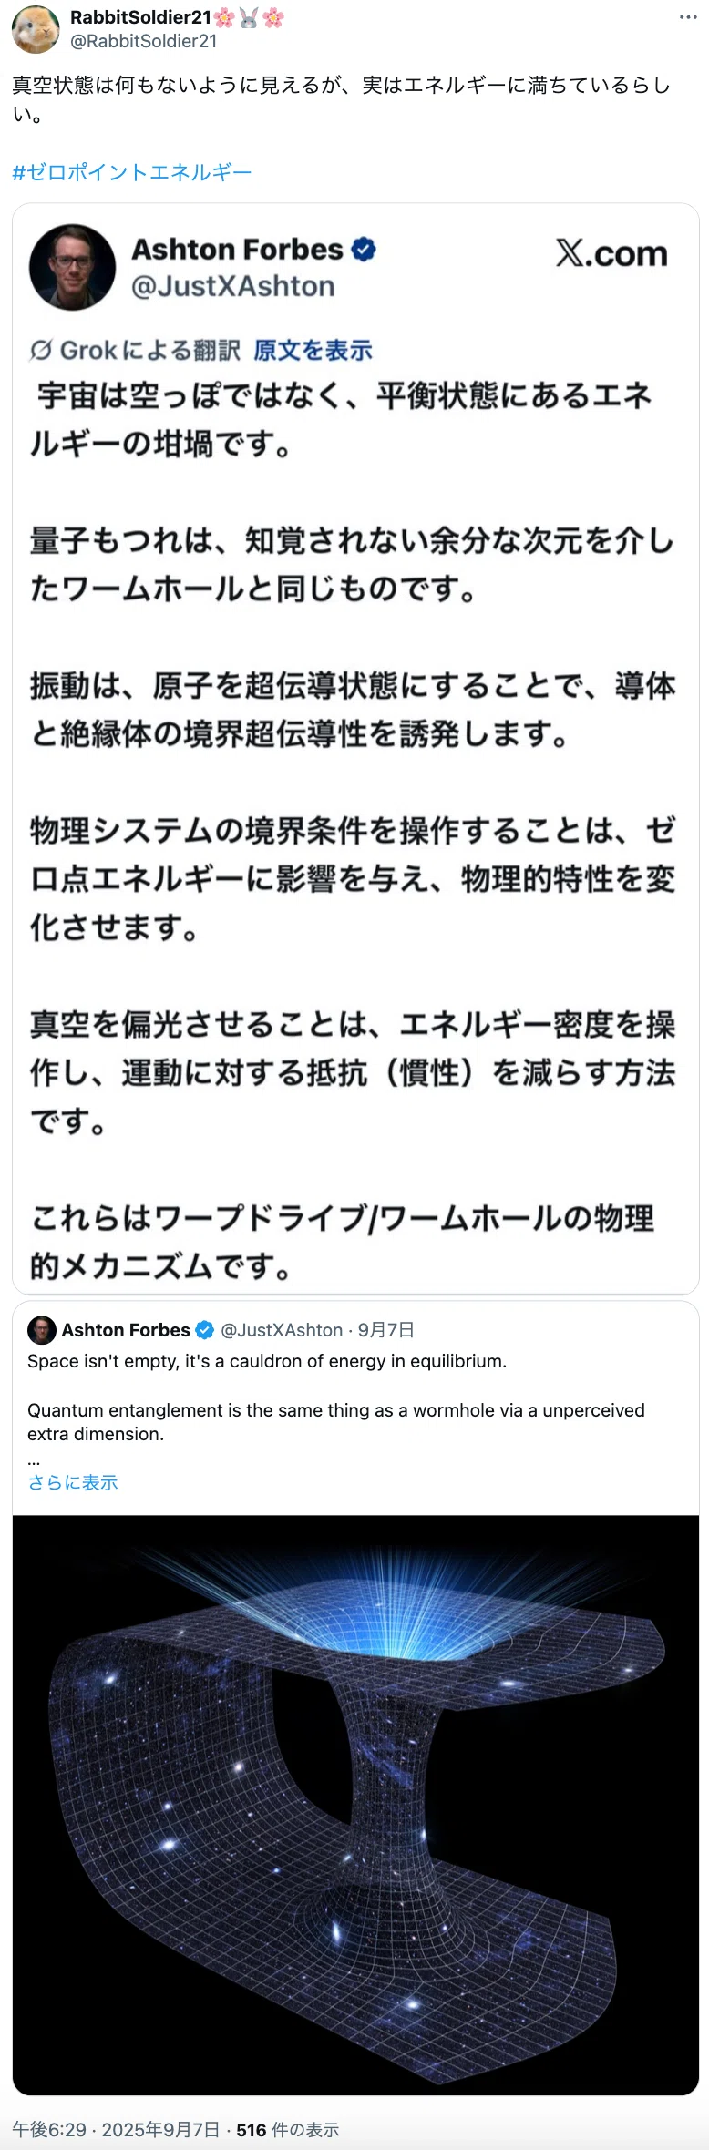The height and width of the screenshot is (2150, 709).
Task: Click the @JustXAshton handle in quoted post
Action: pos(282,1330)
